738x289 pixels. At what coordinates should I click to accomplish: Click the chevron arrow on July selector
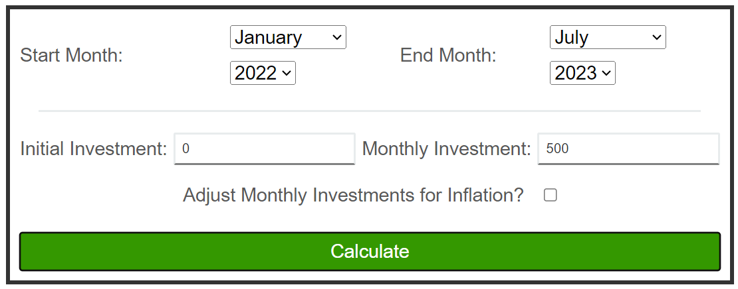[657, 38]
